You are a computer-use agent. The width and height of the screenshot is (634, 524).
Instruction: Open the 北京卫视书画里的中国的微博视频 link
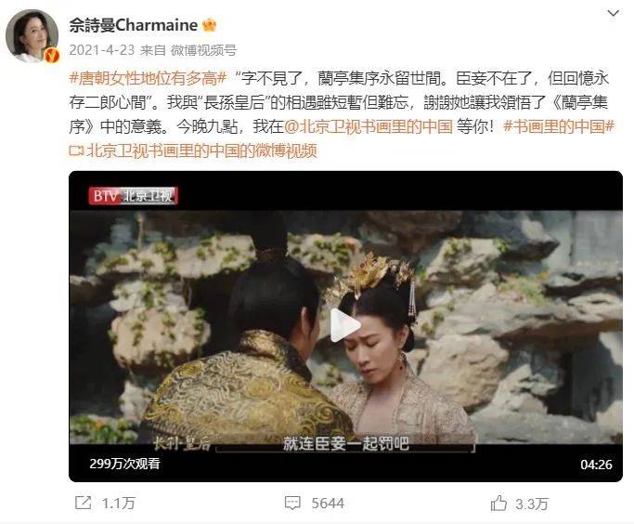[x=201, y=151]
